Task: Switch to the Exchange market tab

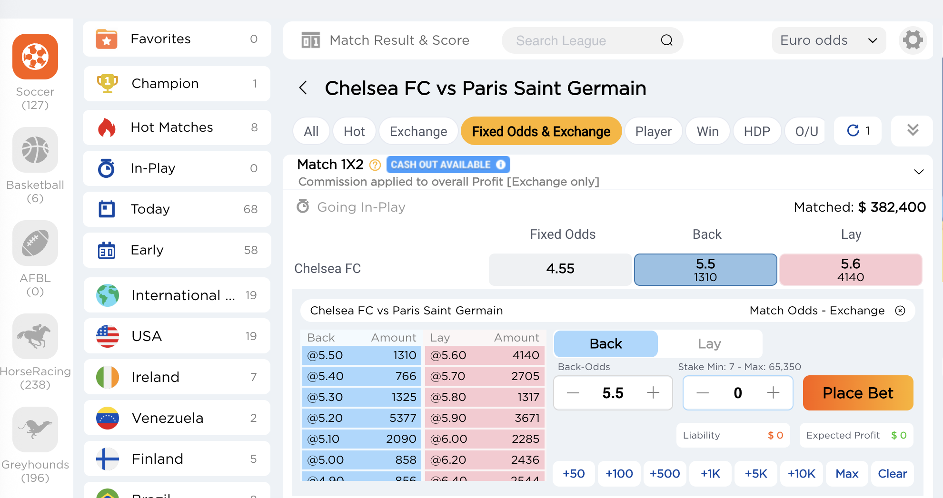Action: click(418, 131)
